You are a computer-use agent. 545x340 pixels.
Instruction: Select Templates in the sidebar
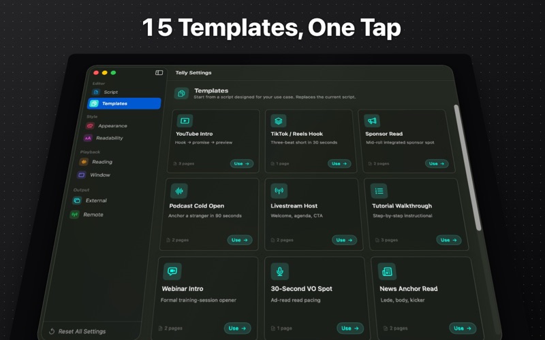tap(124, 103)
